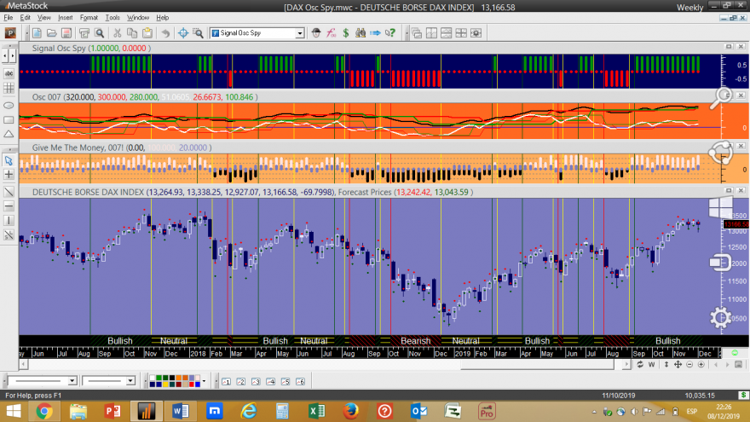Click the Undo arrow icon

click(165, 33)
